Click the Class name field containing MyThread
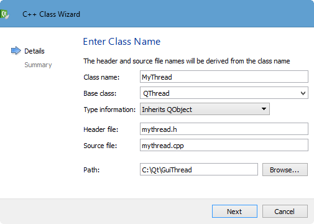314x224 pixels. [x=224, y=77]
